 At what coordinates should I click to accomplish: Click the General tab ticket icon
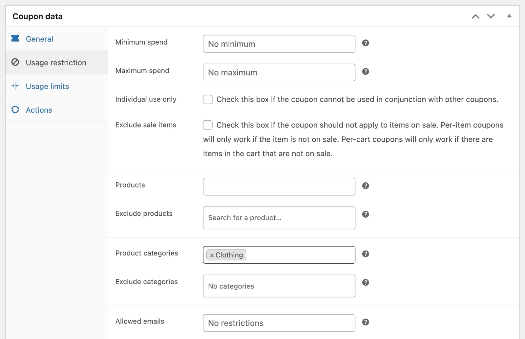tap(15, 38)
